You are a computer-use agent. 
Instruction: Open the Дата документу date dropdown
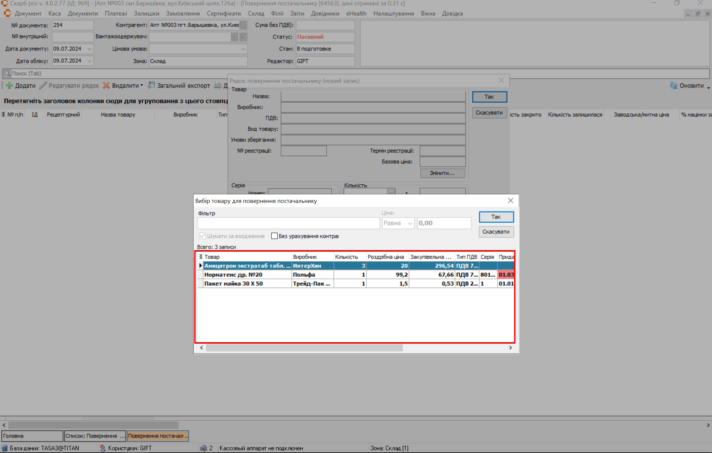click(89, 49)
